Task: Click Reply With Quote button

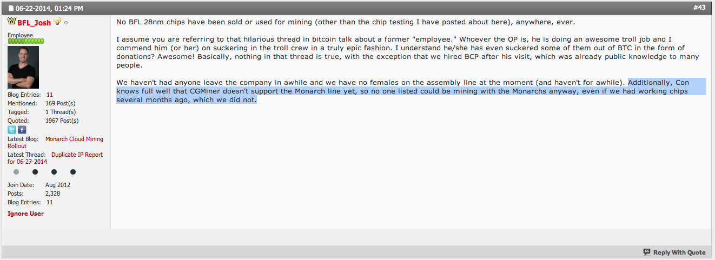Action: coord(674,252)
